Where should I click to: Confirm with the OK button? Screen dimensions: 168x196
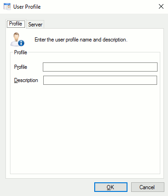(111, 187)
